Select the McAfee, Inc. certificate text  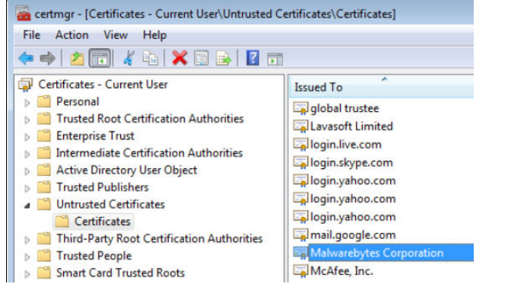pos(341,271)
